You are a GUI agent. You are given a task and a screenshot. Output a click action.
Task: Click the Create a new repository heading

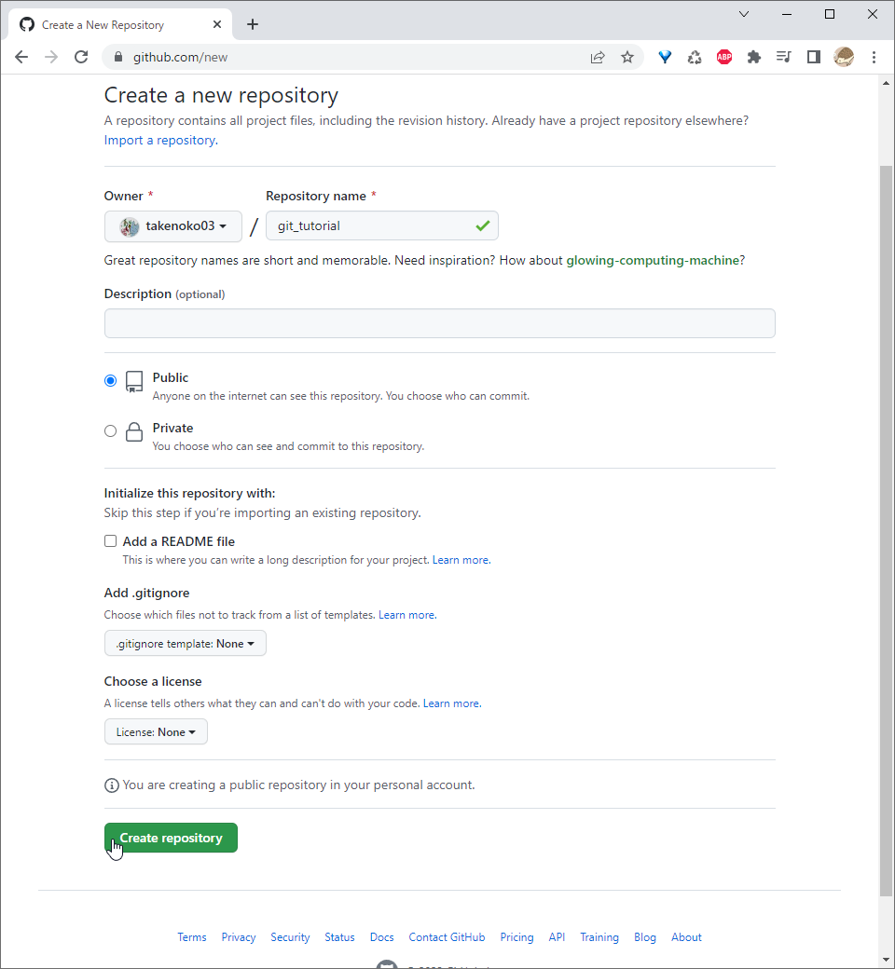click(x=221, y=95)
